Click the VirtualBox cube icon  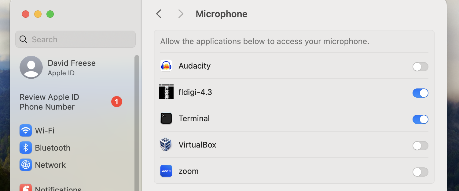point(166,144)
